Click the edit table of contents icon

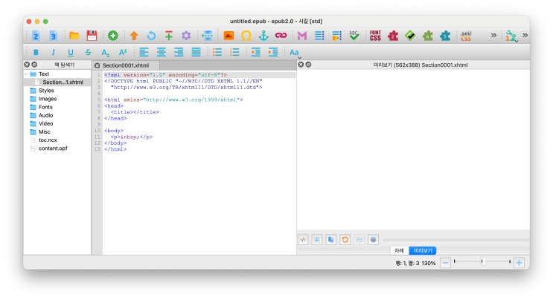click(337, 36)
